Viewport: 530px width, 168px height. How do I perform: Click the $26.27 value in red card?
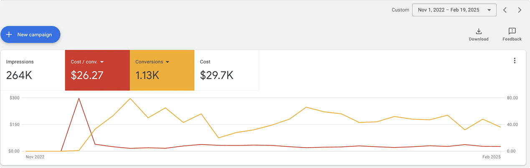point(87,75)
